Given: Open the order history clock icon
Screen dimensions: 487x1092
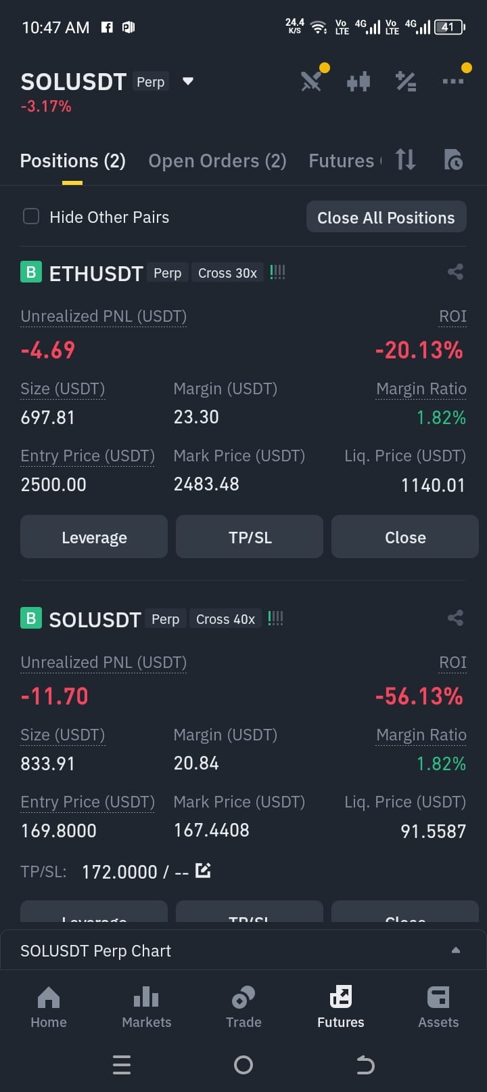Looking at the screenshot, I should (453, 160).
